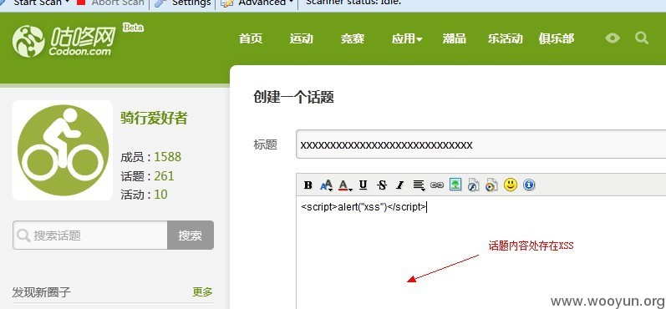666x309 pixels.
Task: Click the blue info about icon
Action: pyautogui.click(x=529, y=185)
